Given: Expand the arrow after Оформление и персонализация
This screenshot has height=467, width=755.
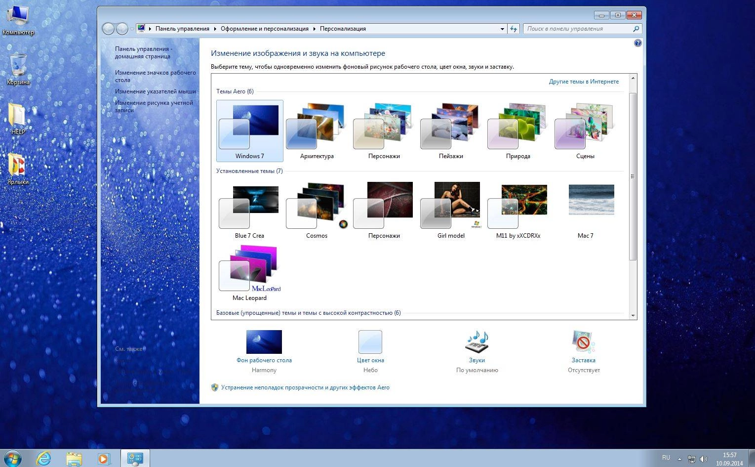Looking at the screenshot, I should click(314, 29).
